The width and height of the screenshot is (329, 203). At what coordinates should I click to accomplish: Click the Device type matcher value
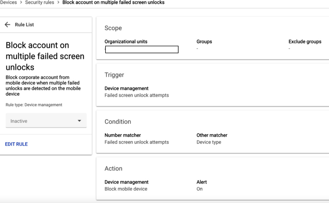pyautogui.click(x=209, y=142)
